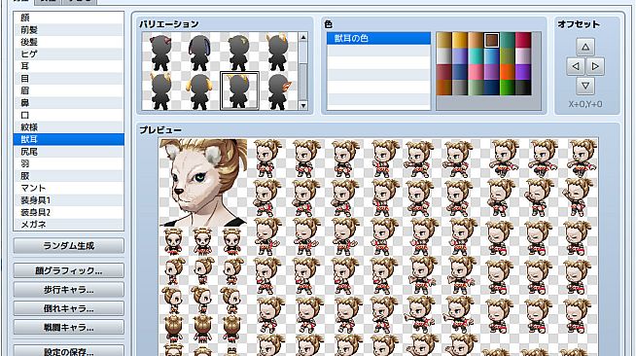Click the large beast face portrait preview
The height and width of the screenshot is (356, 636).
tap(203, 183)
